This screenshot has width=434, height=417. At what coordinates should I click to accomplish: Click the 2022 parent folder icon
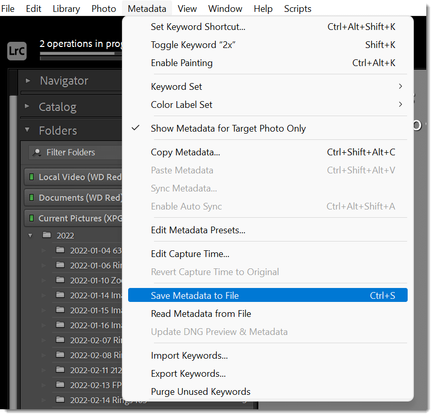(47, 235)
